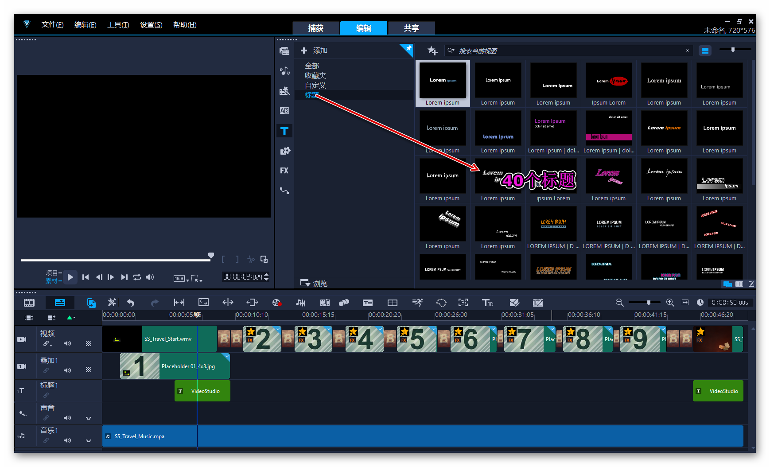Open the Record/Capture option icon

(277, 303)
